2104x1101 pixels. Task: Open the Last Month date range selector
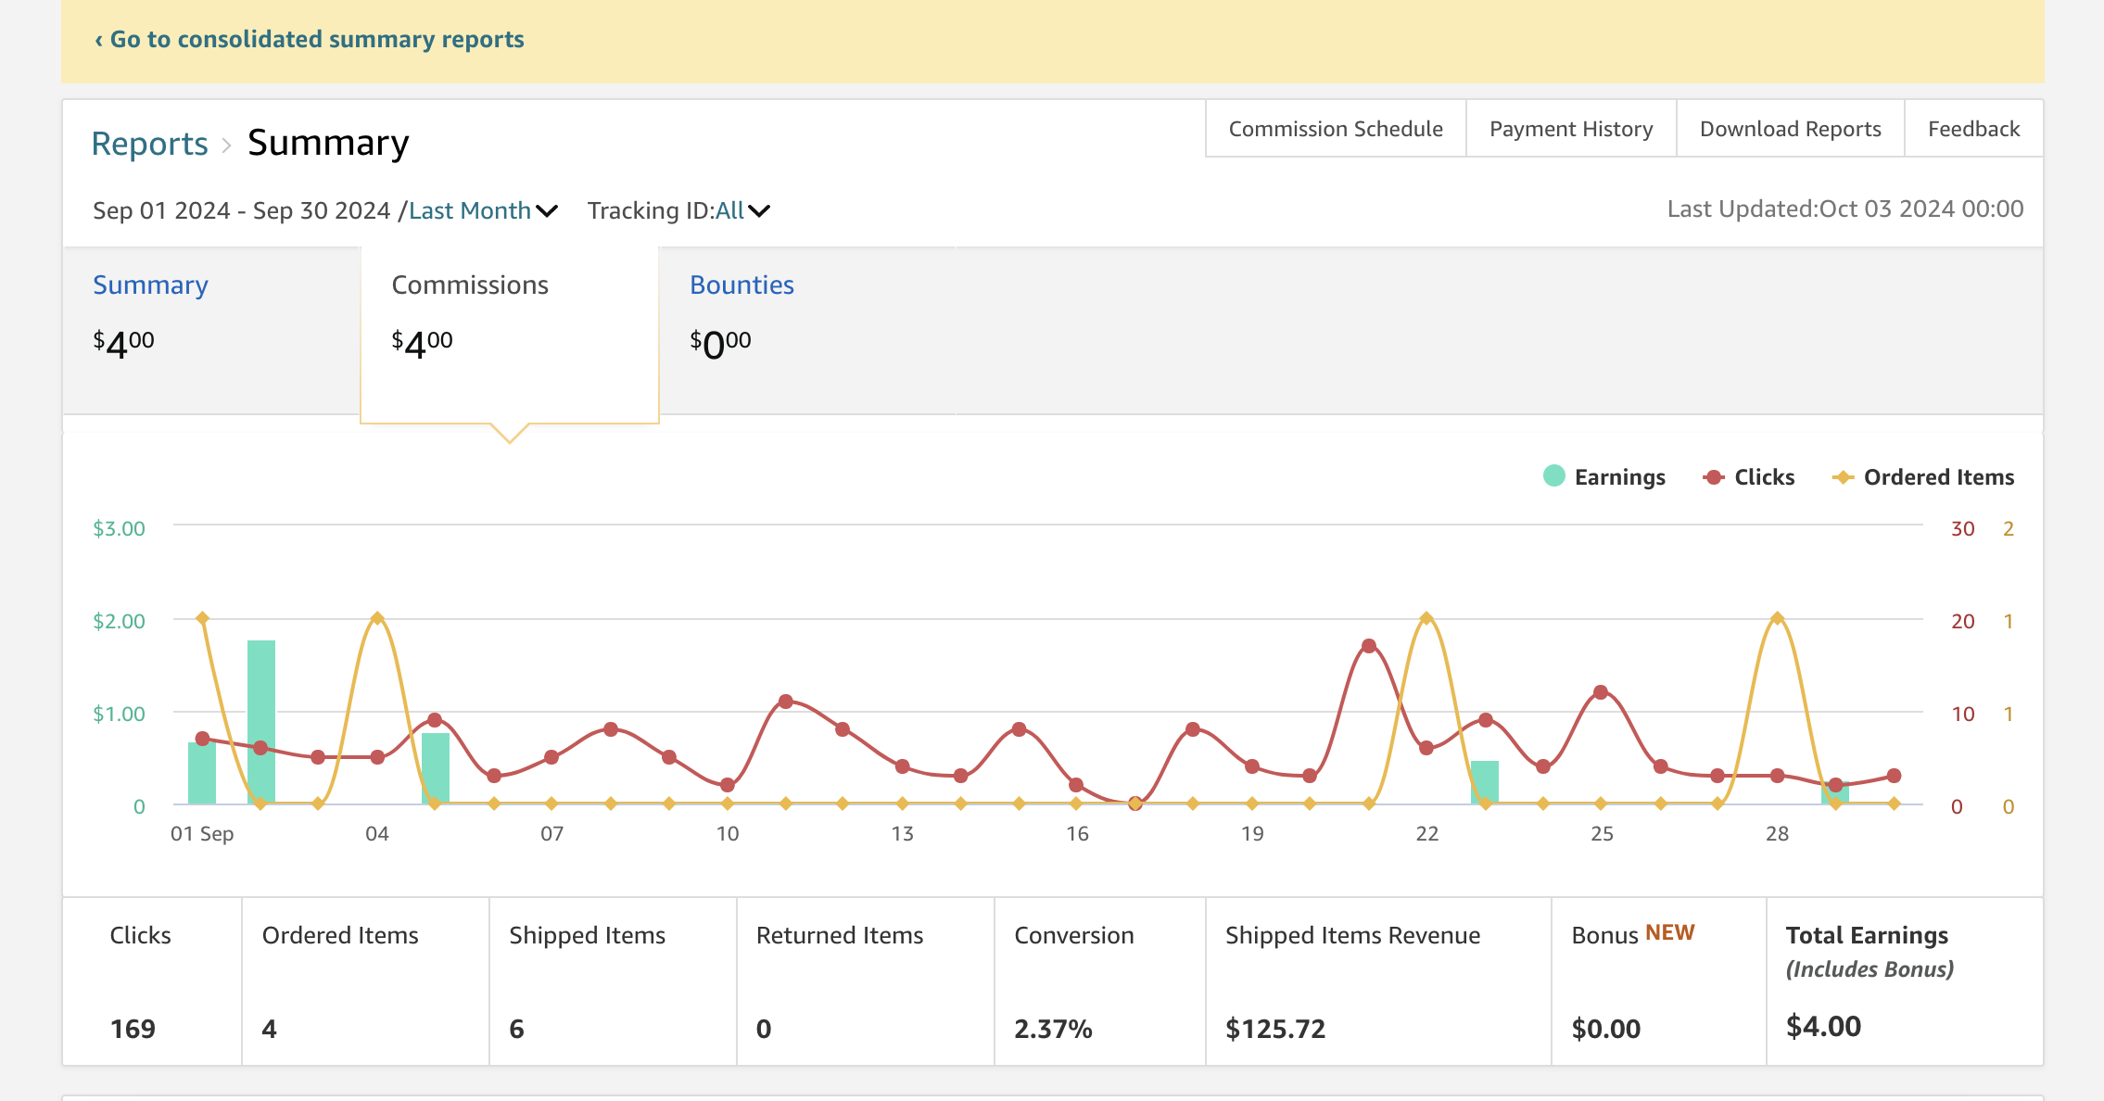470,210
